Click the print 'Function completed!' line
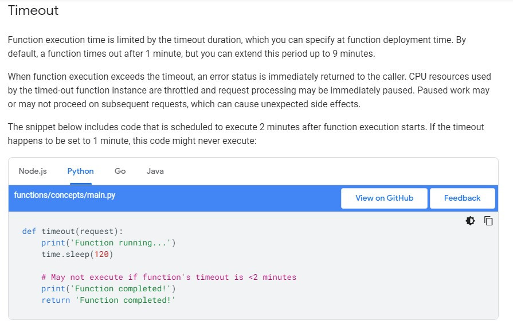Image resolution: width=513 pixels, height=324 pixels. 108,288
